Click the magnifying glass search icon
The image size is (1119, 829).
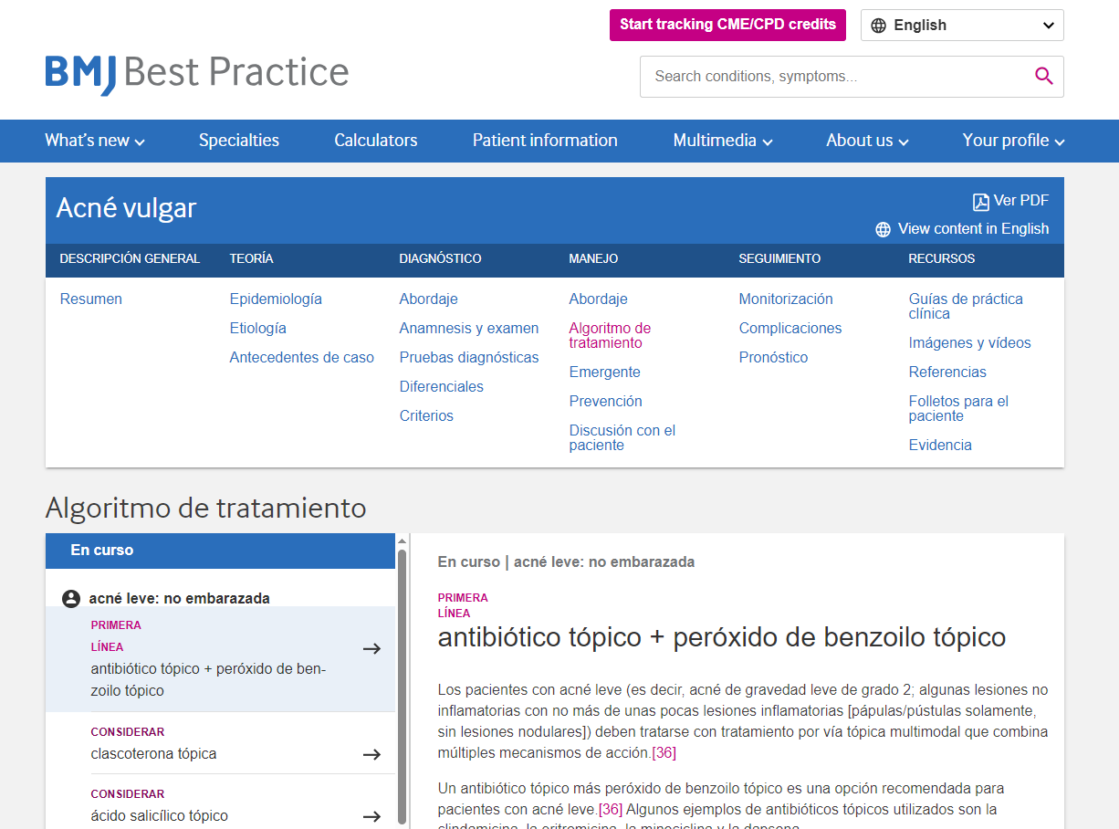point(1044,77)
